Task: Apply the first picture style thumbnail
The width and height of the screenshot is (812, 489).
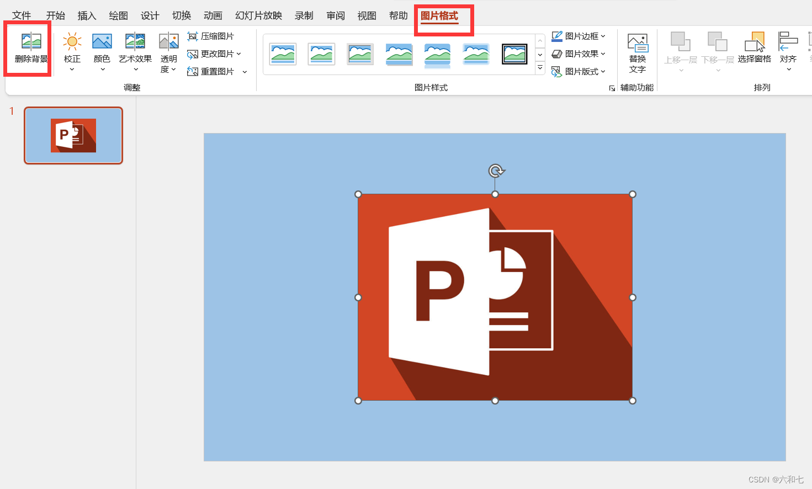Action: click(x=283, y=54)
